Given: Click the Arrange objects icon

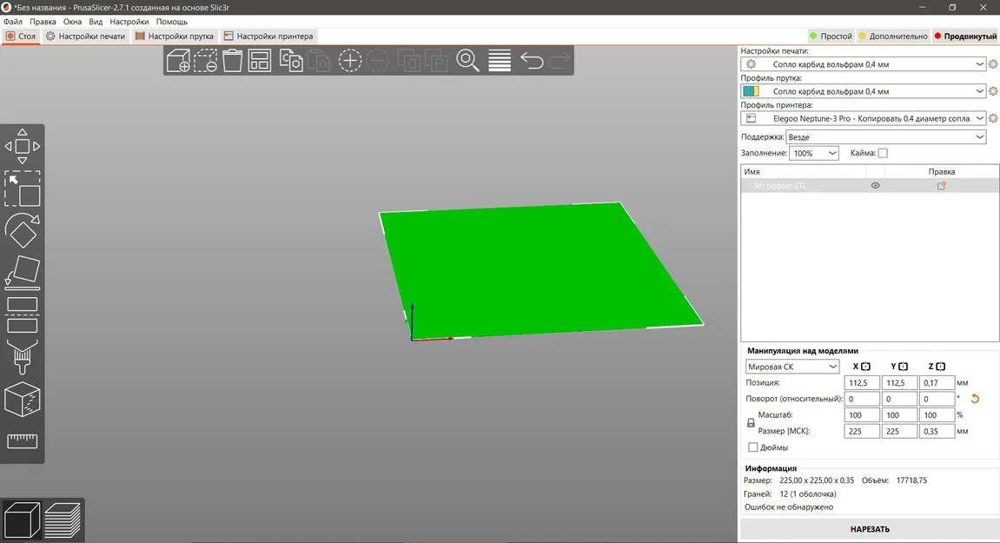Looking at the screenshot, I should coord(259,61).
